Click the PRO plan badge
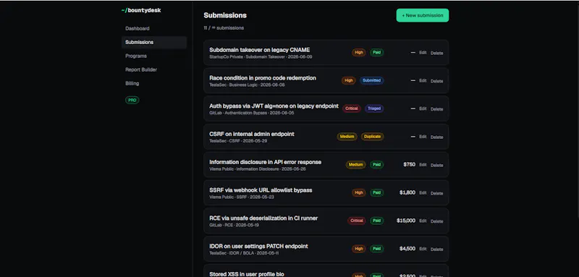 132,100
